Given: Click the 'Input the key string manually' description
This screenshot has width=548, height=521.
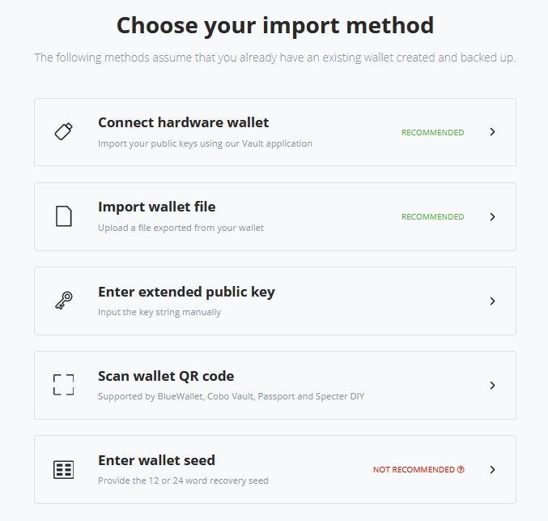Looking at the screenshot, I should (159, 312).
